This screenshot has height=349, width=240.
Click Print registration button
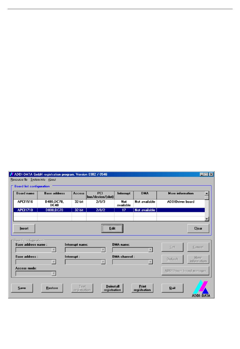(x=142, y=288)
